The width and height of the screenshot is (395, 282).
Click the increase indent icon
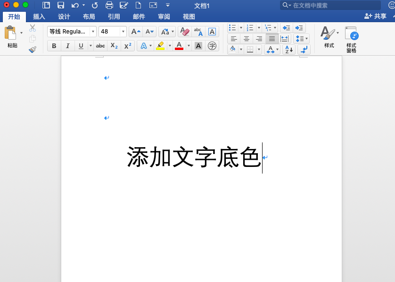(x=299, y=28)
